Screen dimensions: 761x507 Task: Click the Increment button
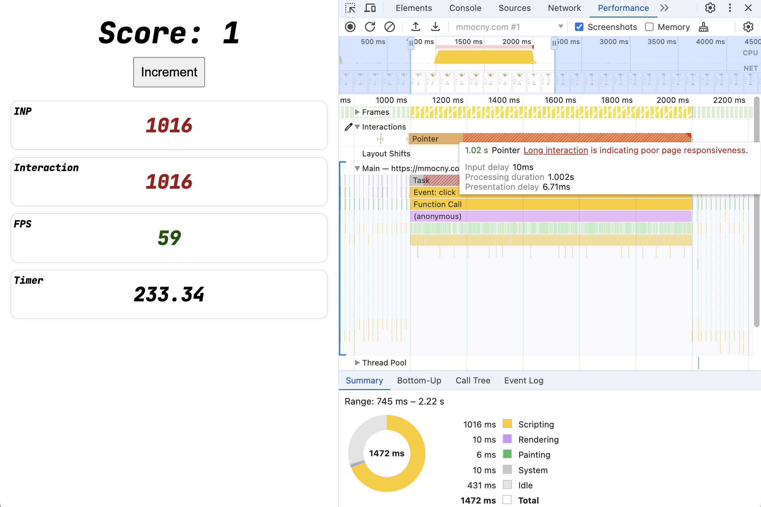pyautogui.click(x=169, y=72)
